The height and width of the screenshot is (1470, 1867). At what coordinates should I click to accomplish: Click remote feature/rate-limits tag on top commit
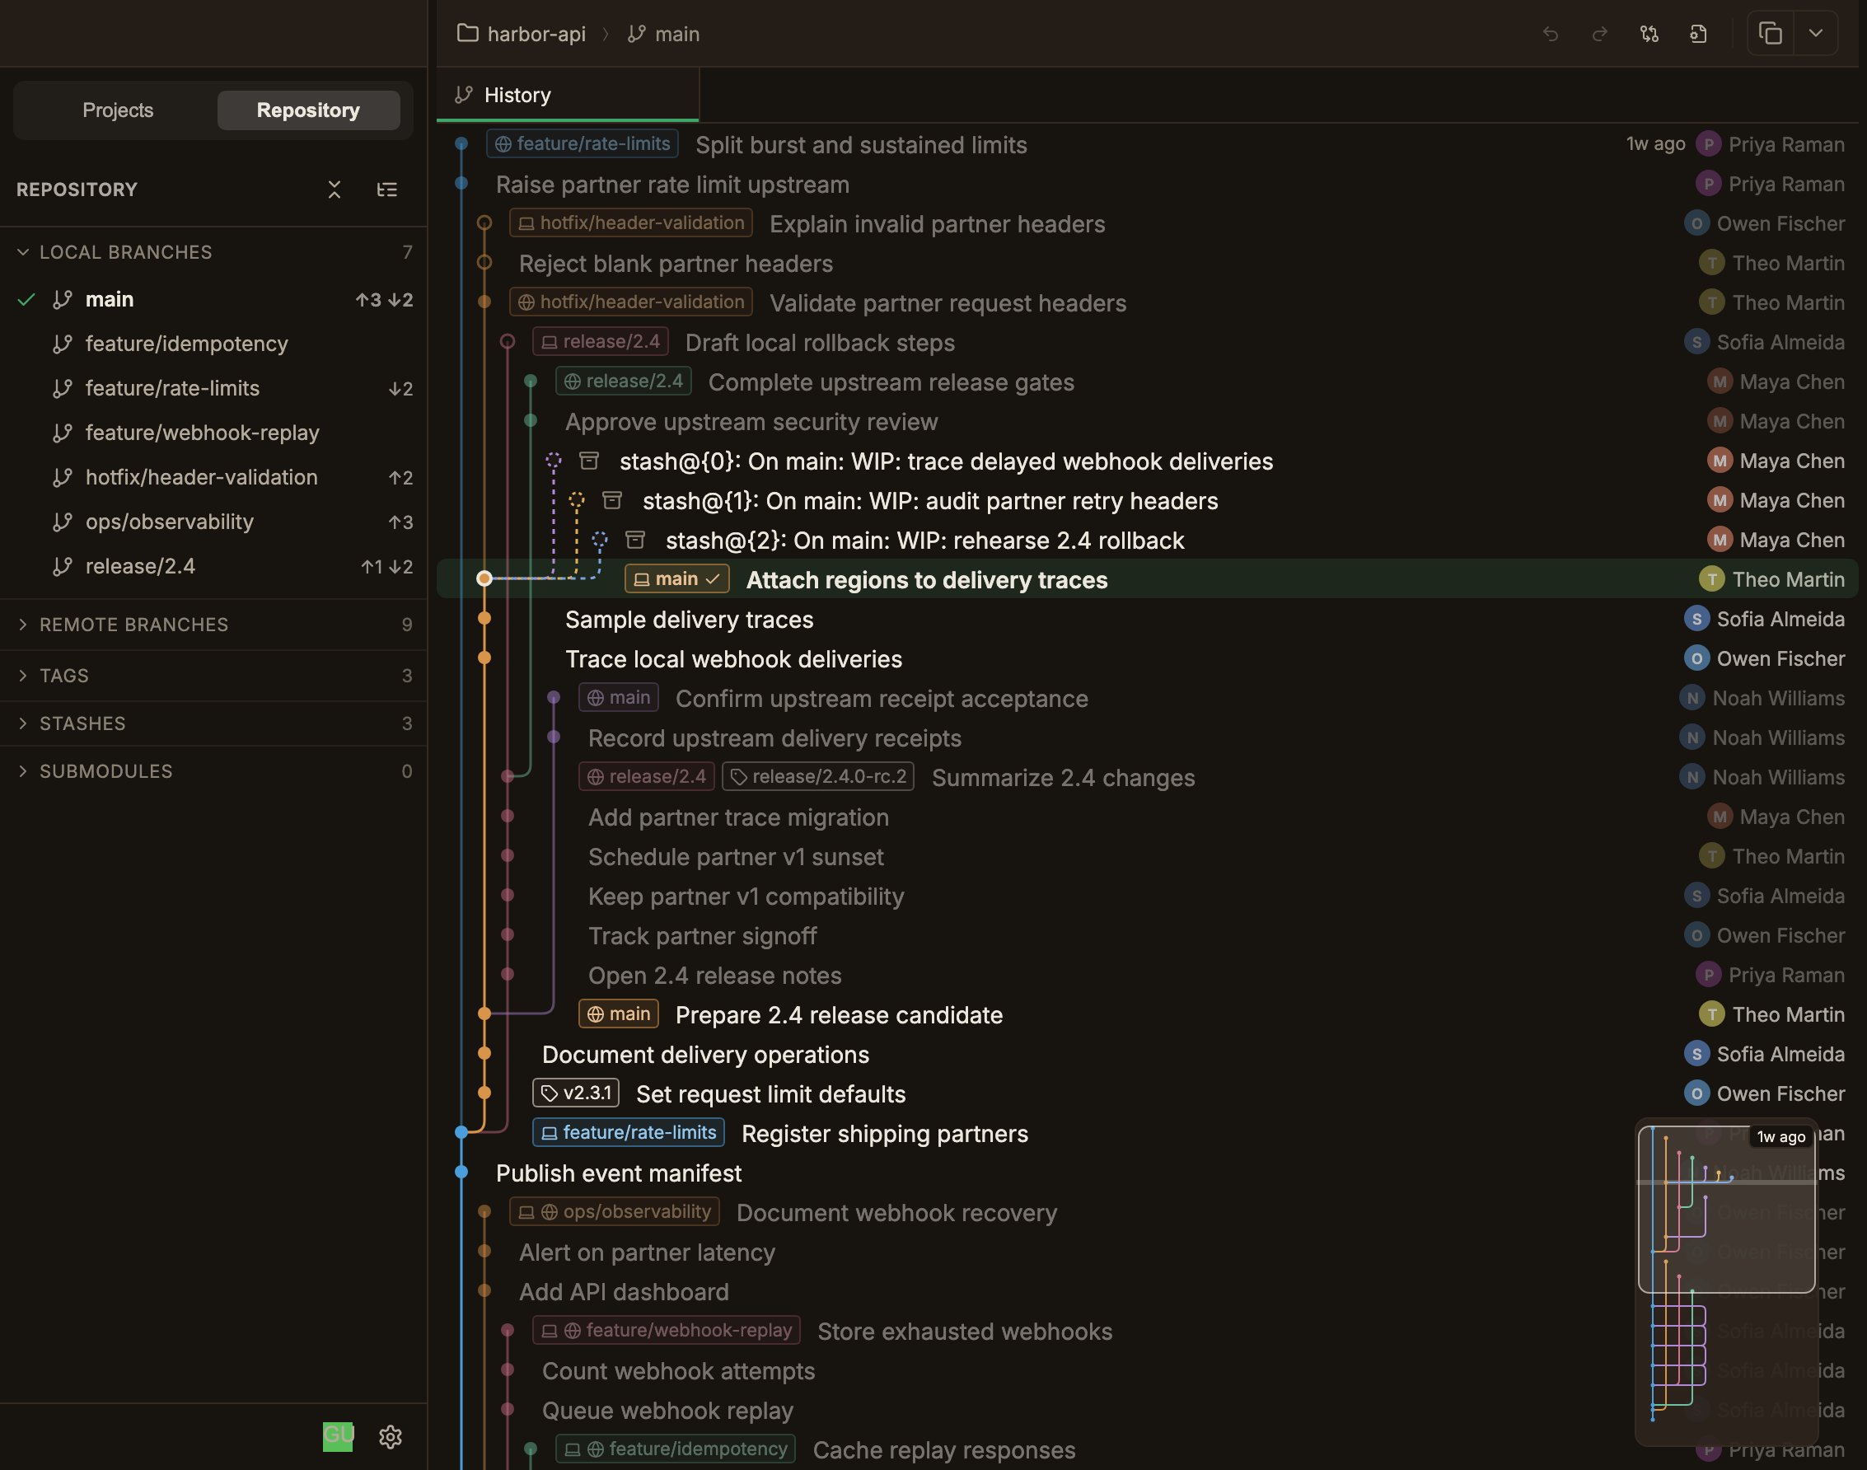(583, 143)
